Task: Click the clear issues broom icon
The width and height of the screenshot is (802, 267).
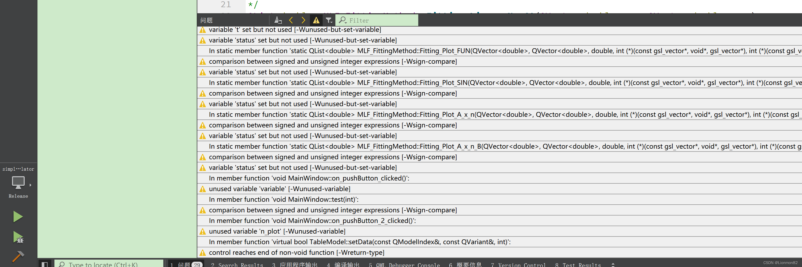Action: coord(278,20)
